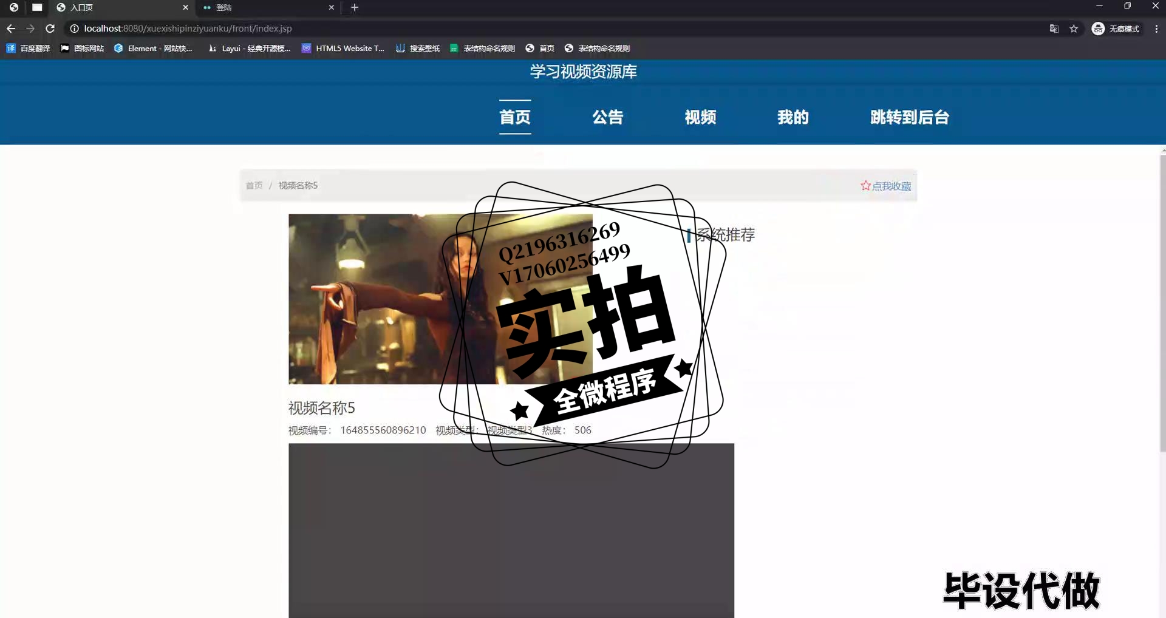Select the 入口页 tab
1166x618 pixels.
121,7
